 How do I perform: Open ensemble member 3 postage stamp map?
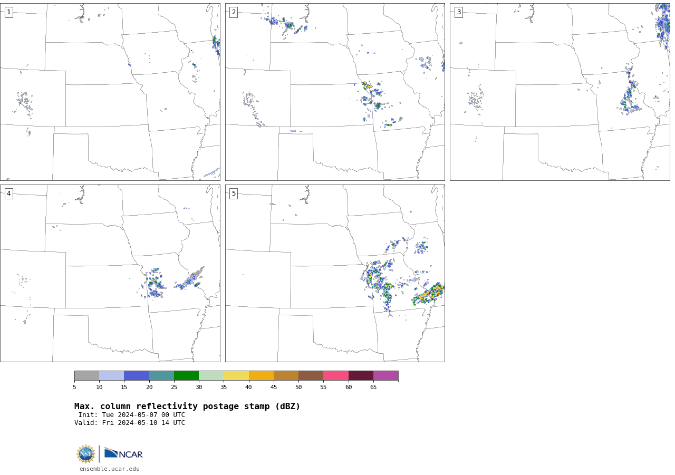(x=560, y=92)
